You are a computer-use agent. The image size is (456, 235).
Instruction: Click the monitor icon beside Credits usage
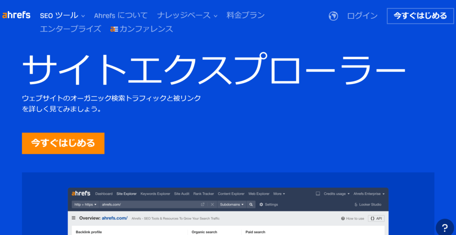coord(318,194)
